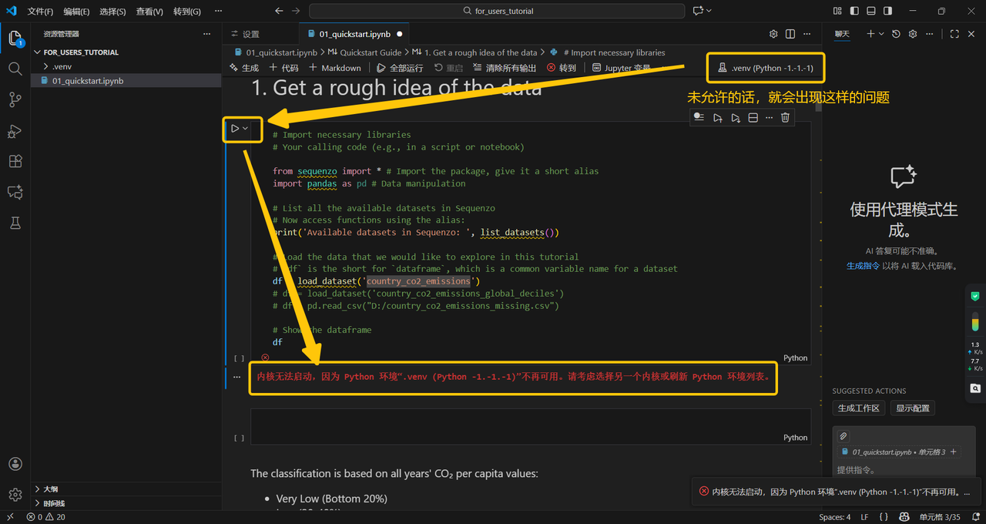986x524 pixels.
Task: Click the split cell icon in cell toolbar
Action: point(753,117)
